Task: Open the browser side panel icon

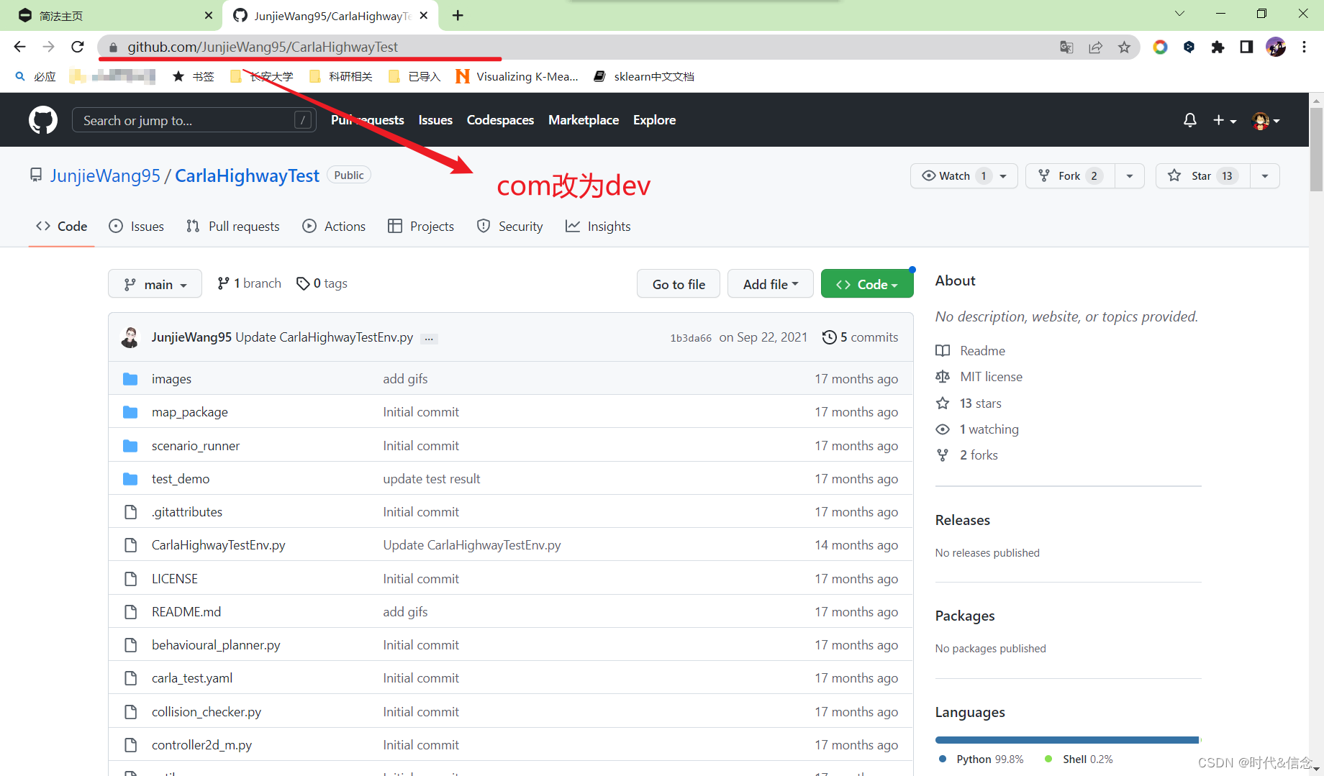Action: 1246,47
